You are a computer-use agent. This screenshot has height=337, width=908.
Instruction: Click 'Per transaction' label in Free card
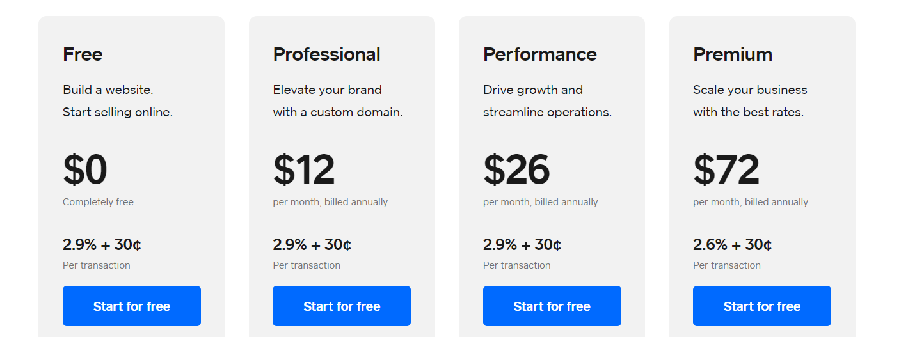pos(96,265)
